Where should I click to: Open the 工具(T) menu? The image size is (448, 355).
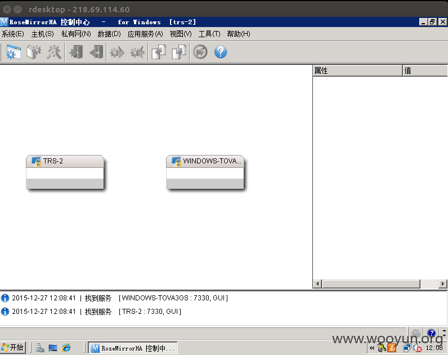tap(209, 34)
